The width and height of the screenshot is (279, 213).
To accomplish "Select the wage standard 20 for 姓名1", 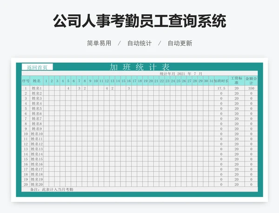I will coord(237,88).
